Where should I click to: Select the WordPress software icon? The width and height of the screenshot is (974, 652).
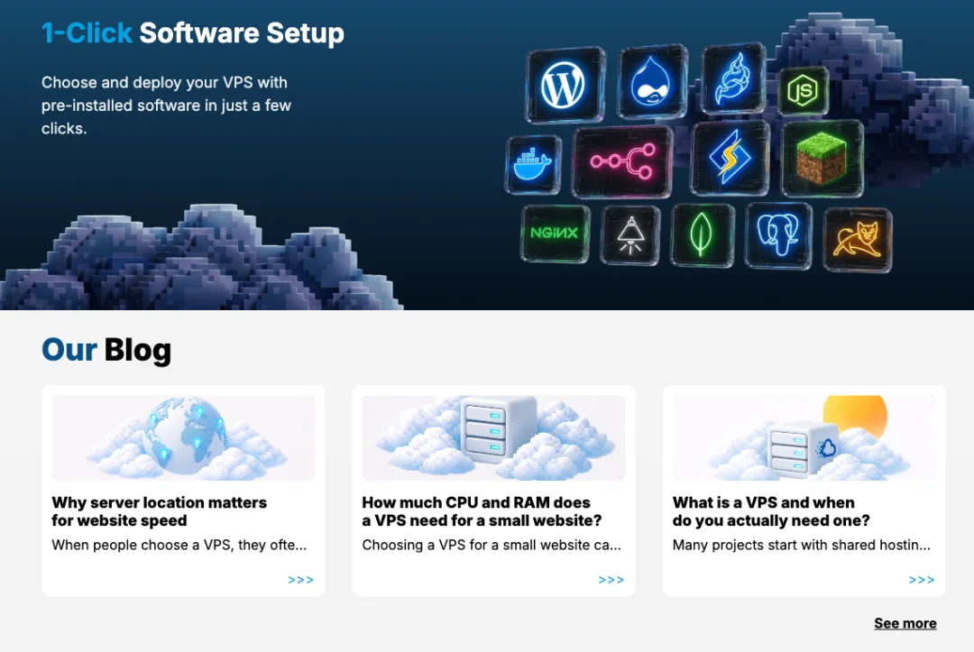(564, 85)
